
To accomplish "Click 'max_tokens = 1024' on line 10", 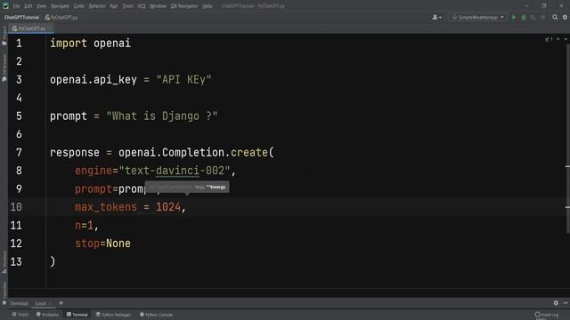I will 127,207.
